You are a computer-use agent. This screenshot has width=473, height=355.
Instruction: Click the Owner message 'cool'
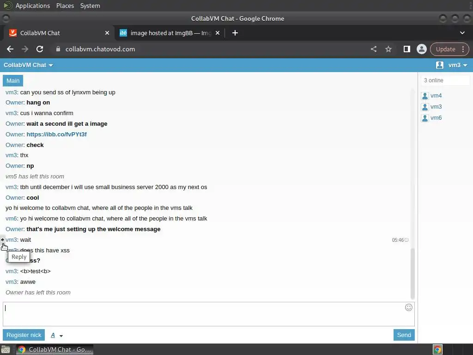[x=33, y=198]
